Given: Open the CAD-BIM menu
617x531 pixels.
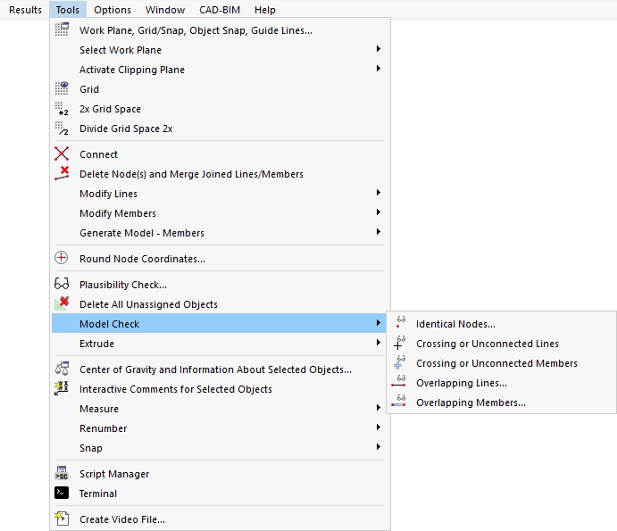Looking at the screenshot, I should coord(220,10).
